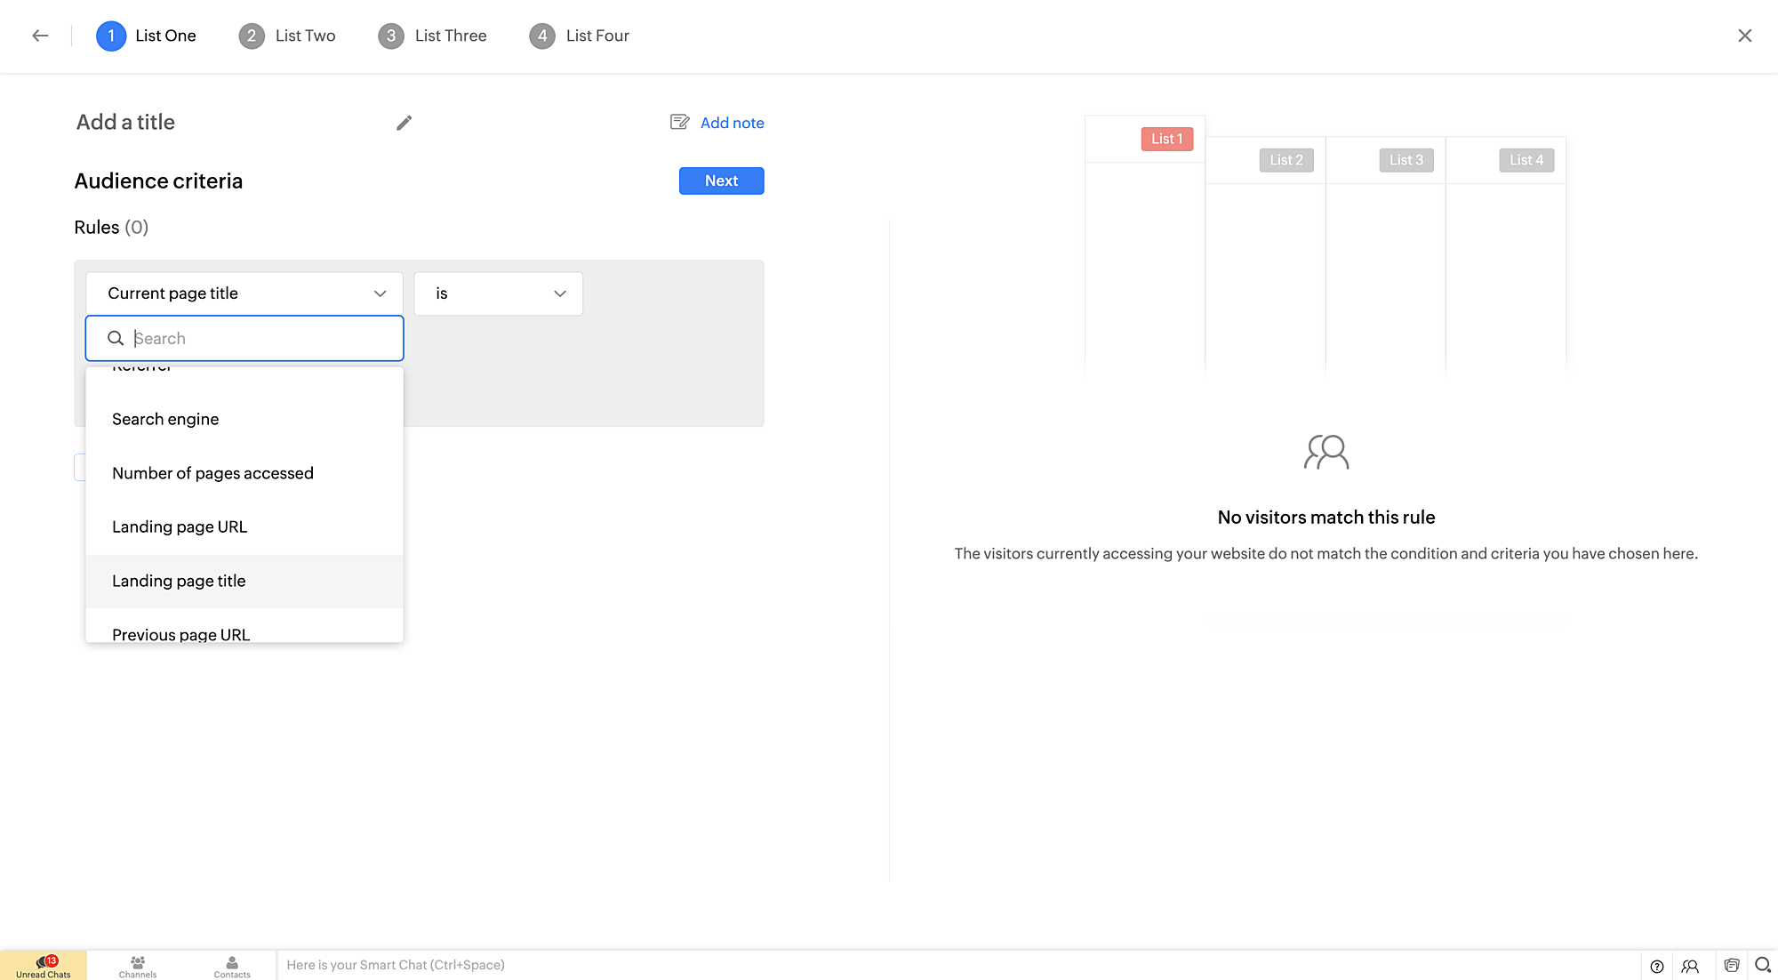Click the Add note link
Viewport: 1778px width, 980px height.
click(x=731, y=122)
